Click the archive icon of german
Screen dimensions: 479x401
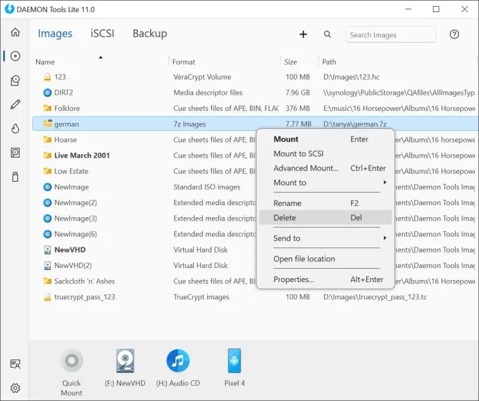(47, 124)
